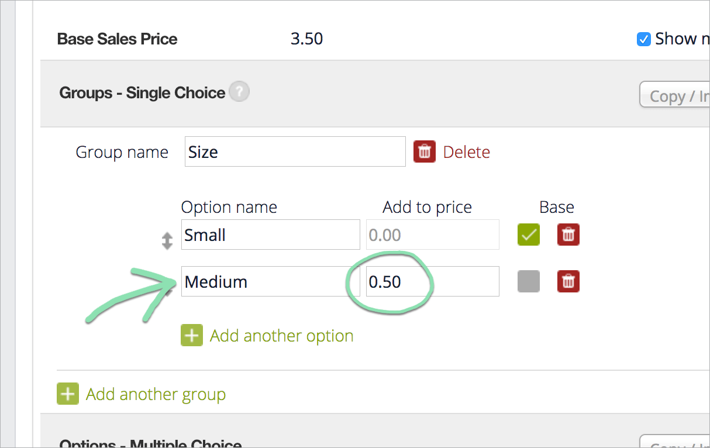Delete the Small option via trash icon
The height and width of the screenshot is (448, 710).
click(568, 235)
